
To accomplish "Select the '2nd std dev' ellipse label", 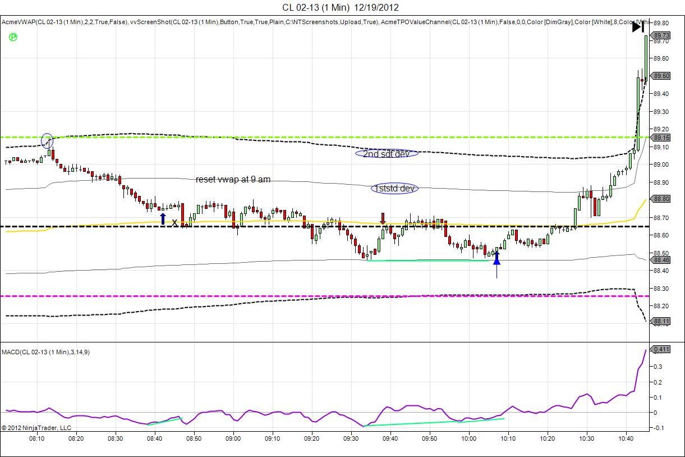I will [387, 153].
